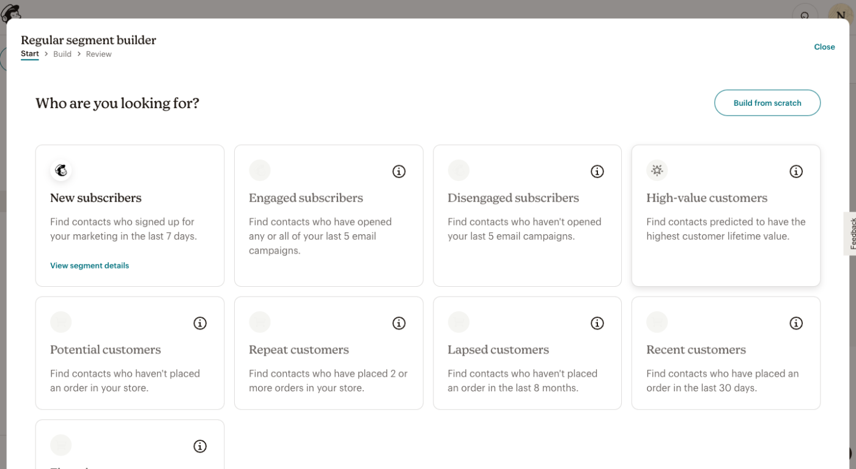Viewport: 856px width, 469px height.
Task: Click info icon on Recent customers card
Action: (x=796, y=323)
